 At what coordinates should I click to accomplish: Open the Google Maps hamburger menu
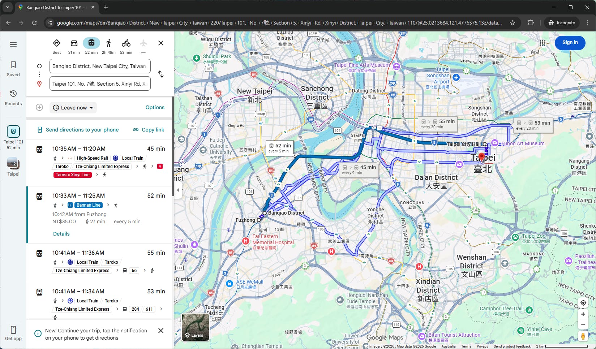point(13,44)
